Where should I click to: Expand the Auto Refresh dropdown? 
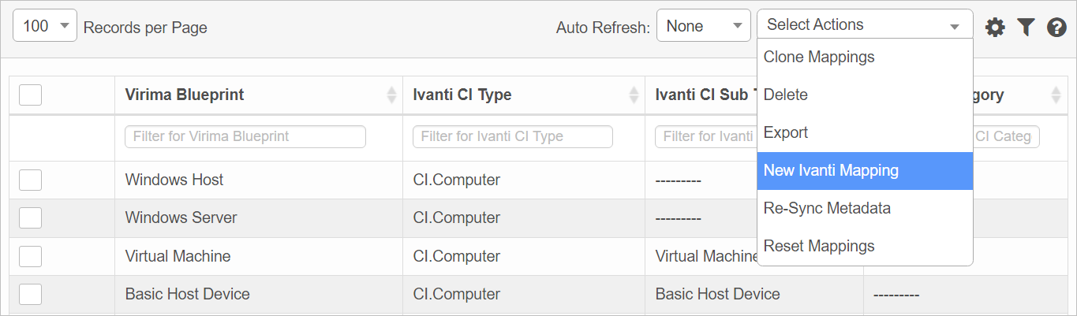[x=703, y=26]
